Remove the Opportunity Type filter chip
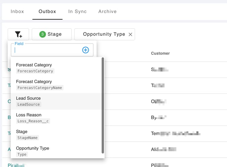Image resolution: width=227 pixels, height=167 pixels. [x=130, y=34]
